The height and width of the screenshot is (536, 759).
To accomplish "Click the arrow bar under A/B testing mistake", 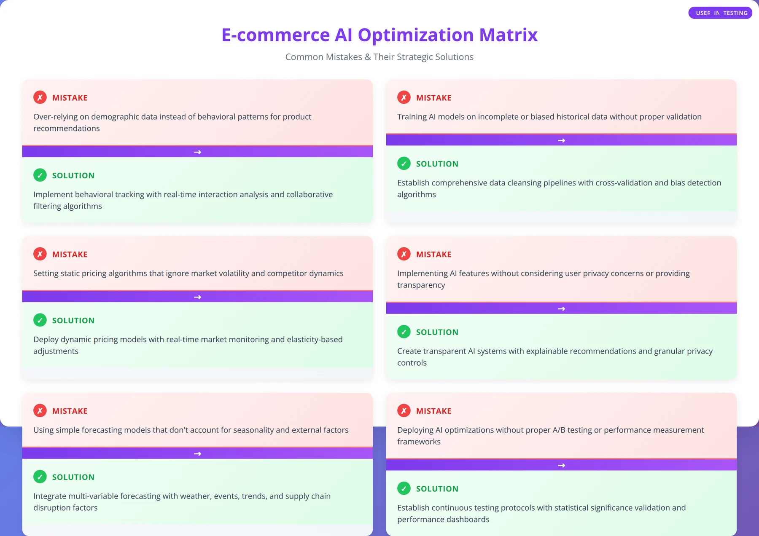I will (x=561, y=465).
